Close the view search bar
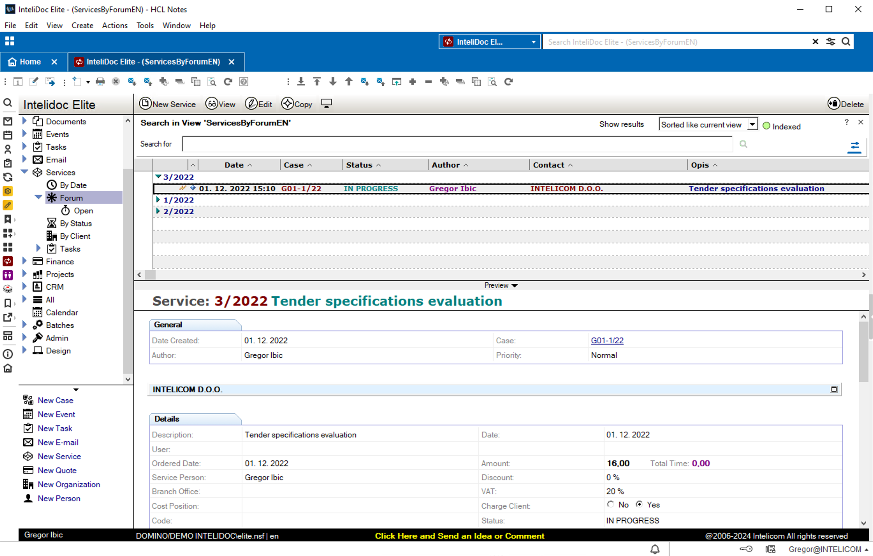Viewport: 873px width, 556px height. pyautogui.click(x=861, y=122)
